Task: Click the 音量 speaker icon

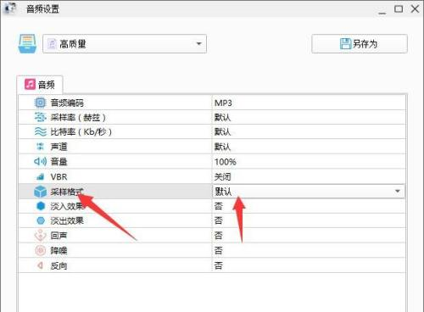Action: point(40,161)
